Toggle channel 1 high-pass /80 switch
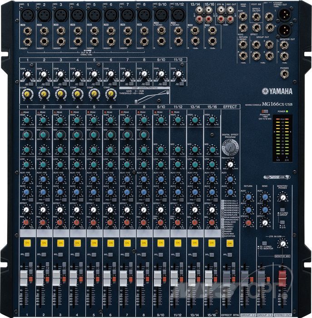 point(31,84)
